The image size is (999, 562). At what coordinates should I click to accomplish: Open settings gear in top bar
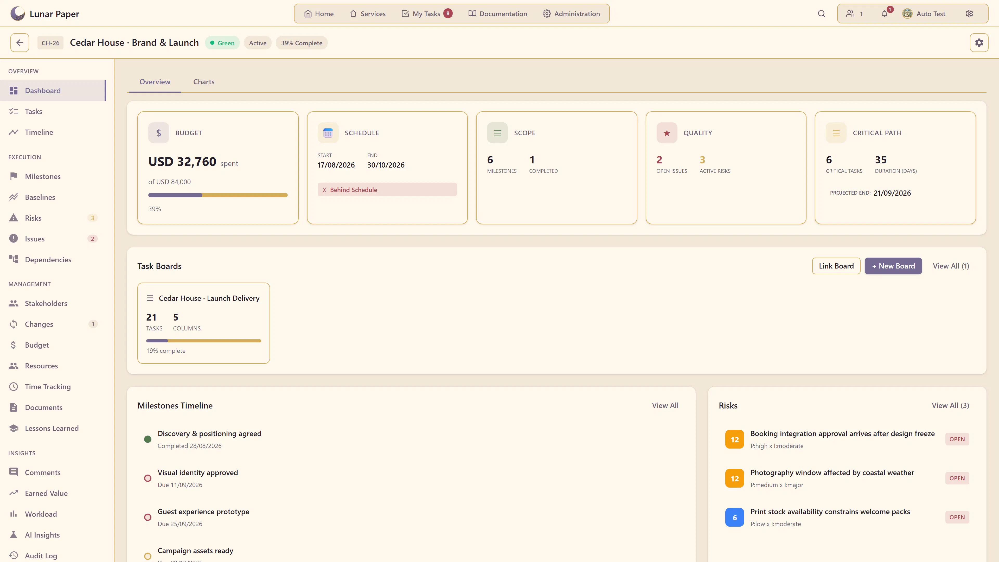pyautogui.click(x=969, y=14)
